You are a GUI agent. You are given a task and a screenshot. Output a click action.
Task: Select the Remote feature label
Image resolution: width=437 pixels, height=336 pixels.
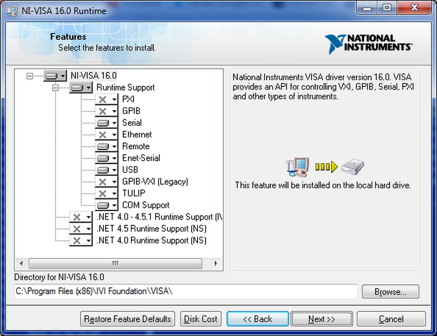(x=136, y=146)
